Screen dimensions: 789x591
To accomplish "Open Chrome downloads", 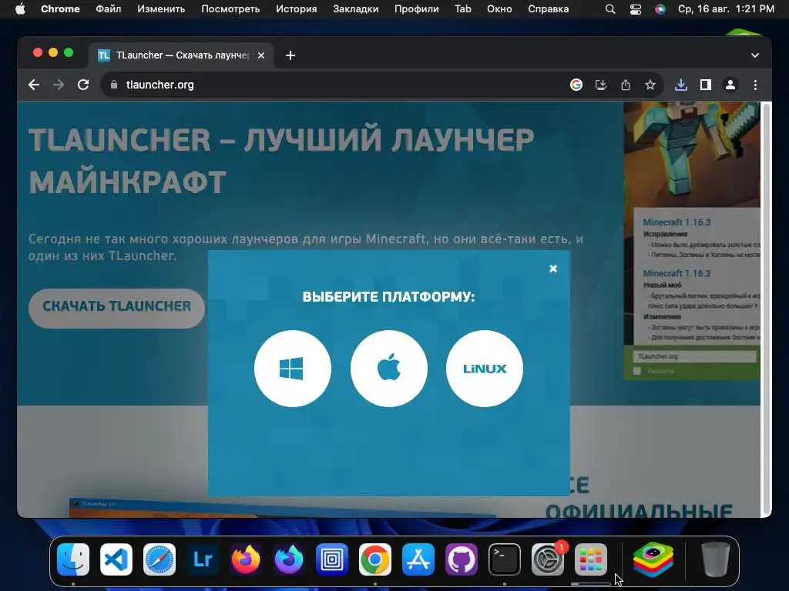I will [x=681, y=85].
